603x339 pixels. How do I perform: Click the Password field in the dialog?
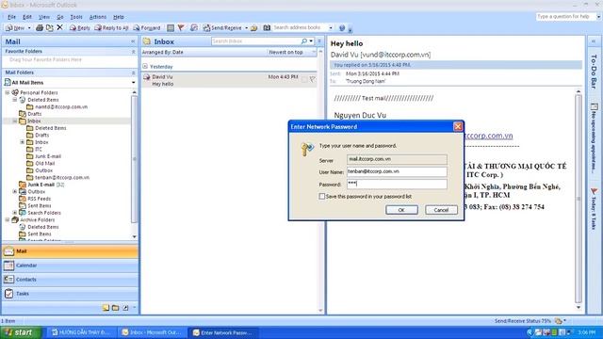pyautogui.click(x=397, y=185)
